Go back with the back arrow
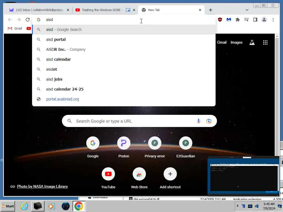 tap(10, 20)
